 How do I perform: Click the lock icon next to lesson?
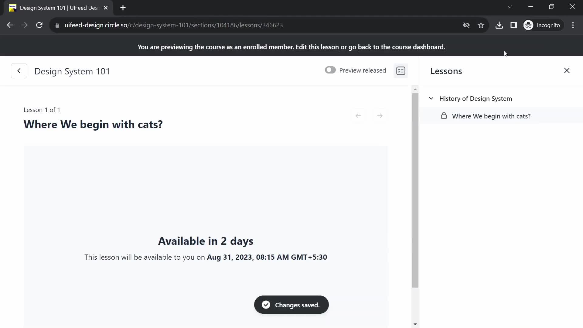pyautogui.click(x=444, y=116)
